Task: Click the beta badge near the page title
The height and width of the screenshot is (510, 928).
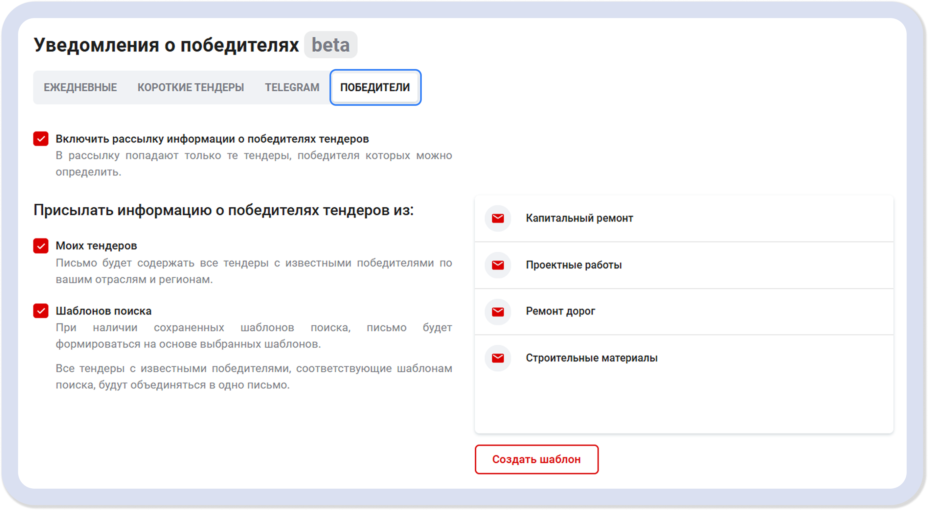Action: 330,45
